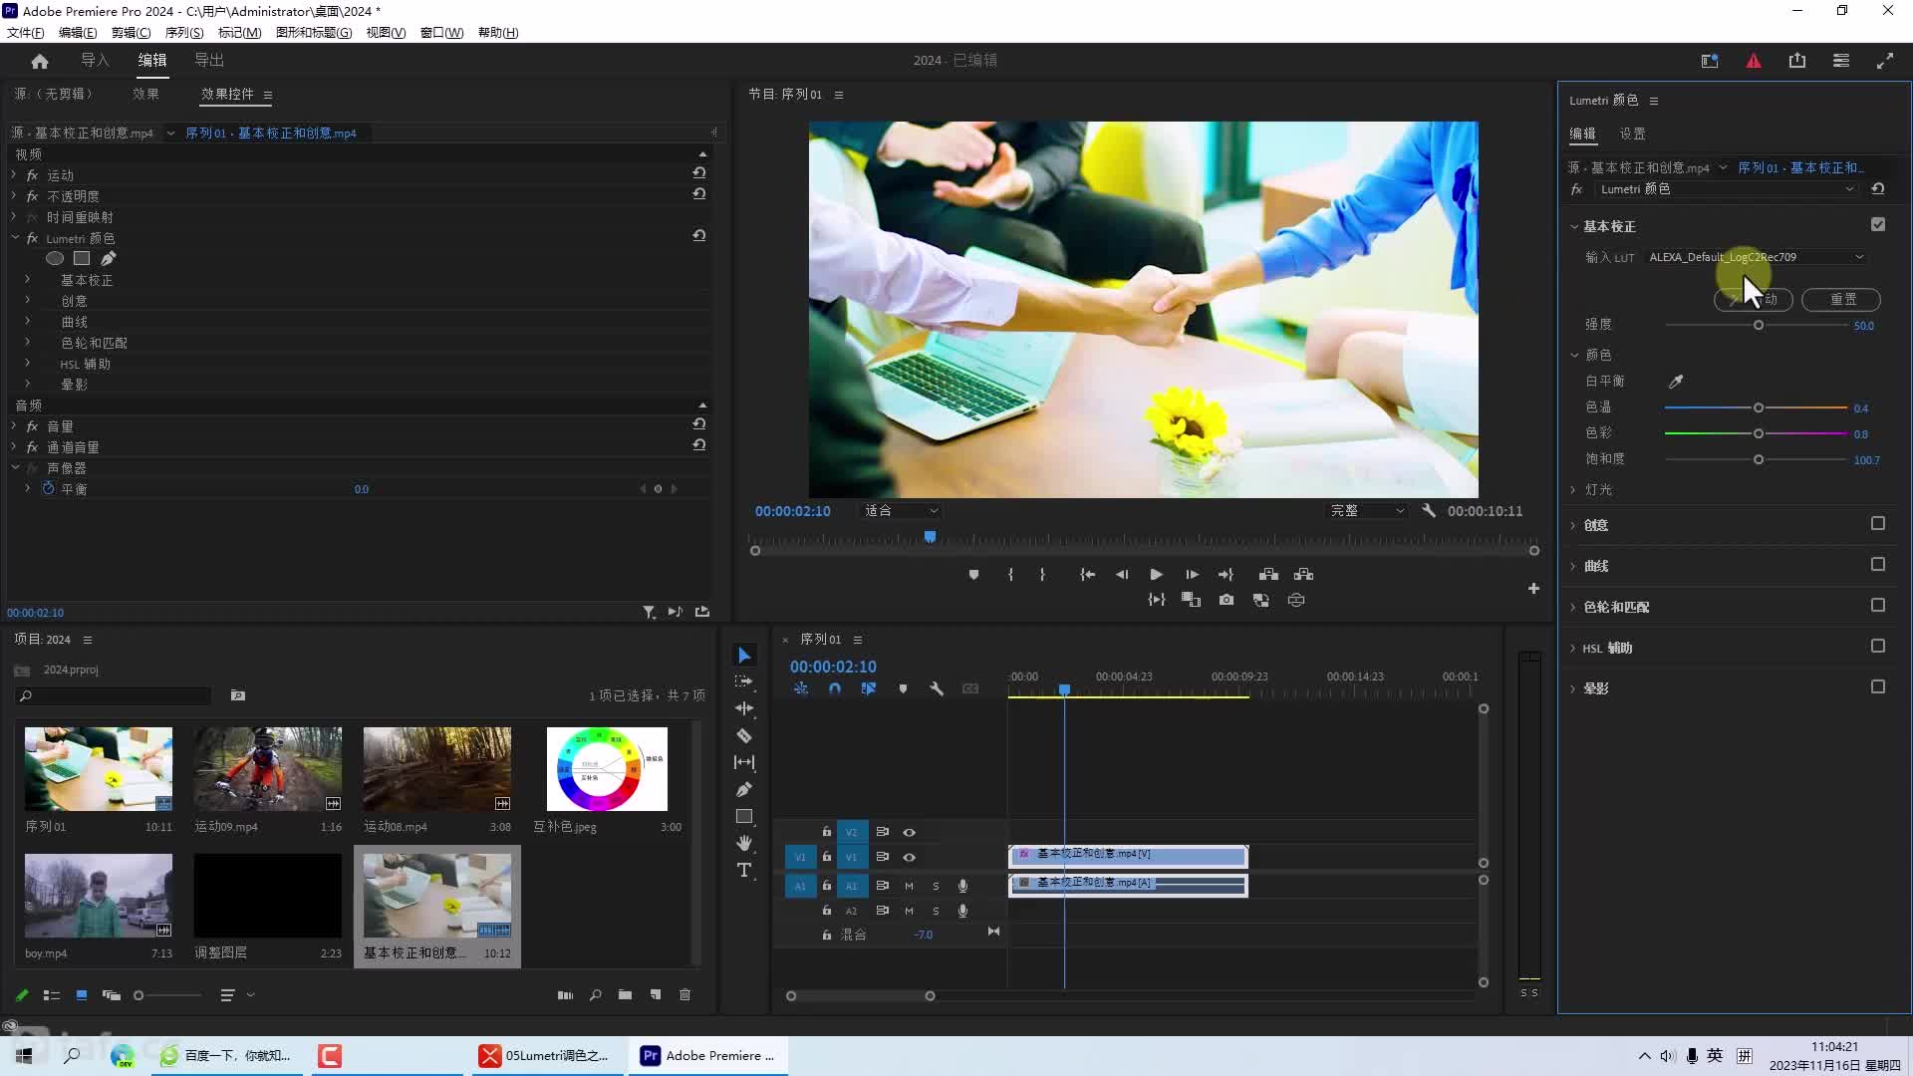Step forward one frame
Viewport: 1913px width, 1076px height.
tap(1192, 575)
